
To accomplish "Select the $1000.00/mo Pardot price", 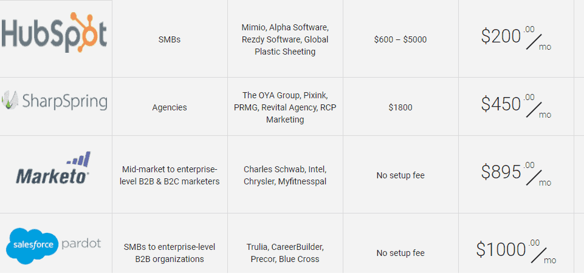I will tap(516, 252).
